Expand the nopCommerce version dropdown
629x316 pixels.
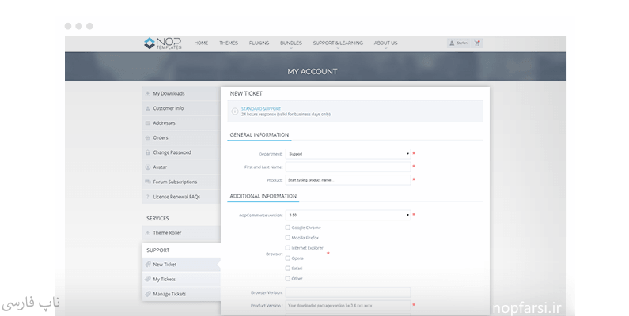point(348,215)
